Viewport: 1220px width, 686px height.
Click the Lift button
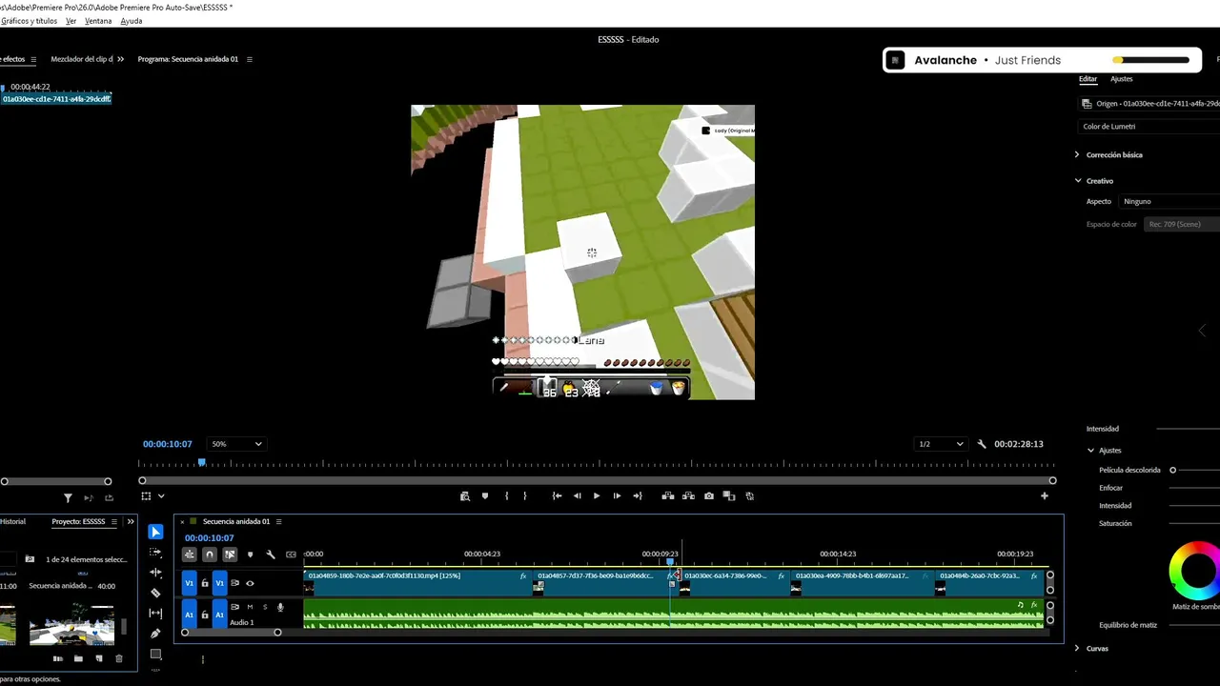(x=668, y=495)
